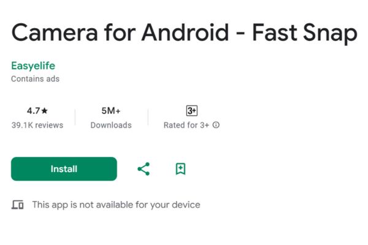Click the word "reviews" under the rating
Image resolution: width=368 pixels, height=245 pixels.
[x=49, y=125]
